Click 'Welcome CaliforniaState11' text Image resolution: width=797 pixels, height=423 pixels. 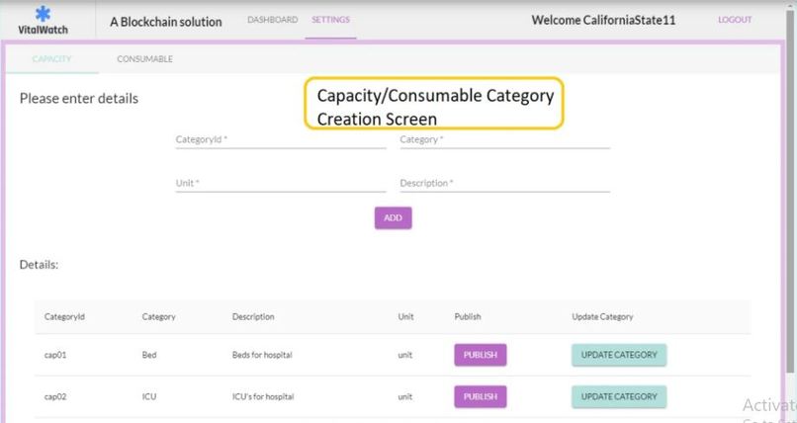click(603, 21)
